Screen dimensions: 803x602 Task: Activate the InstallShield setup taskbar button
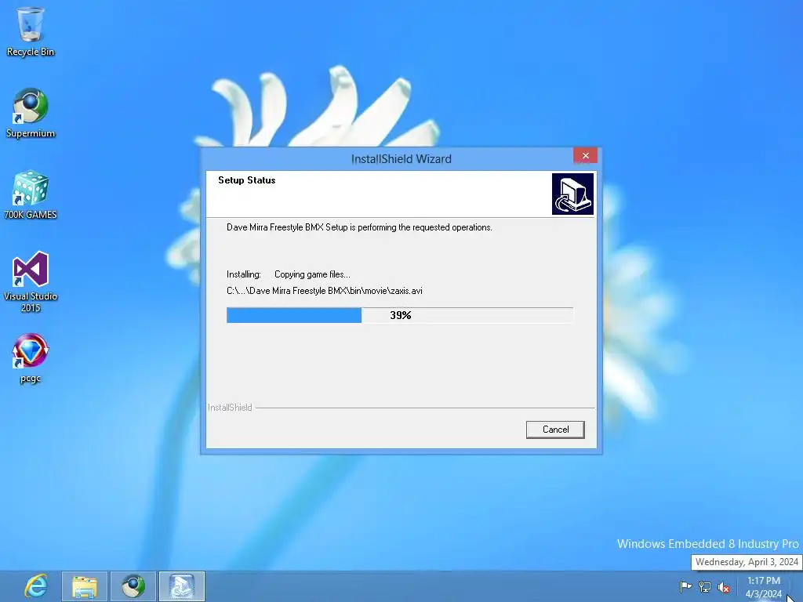point(182,586)
